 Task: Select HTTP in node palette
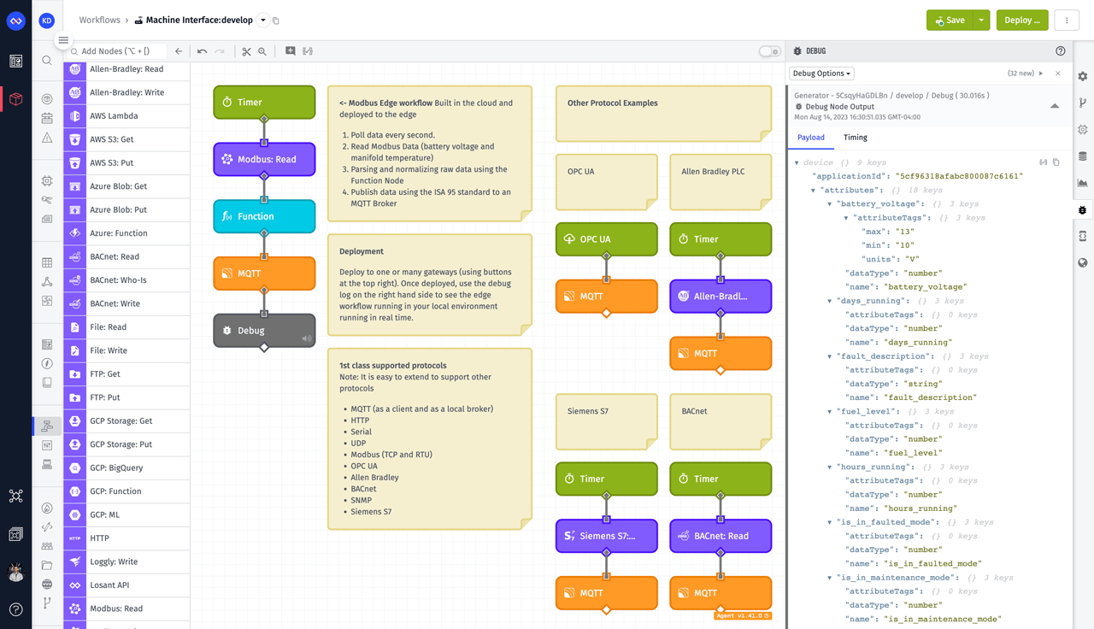point(126,538)
